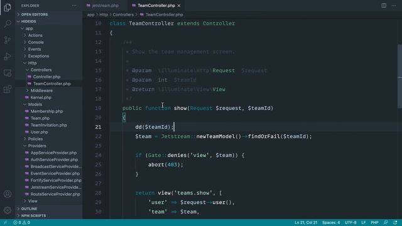This screenshot has height=226, width=402.
Task: Open editor more actions ellipsis
Action: (394, 6)
